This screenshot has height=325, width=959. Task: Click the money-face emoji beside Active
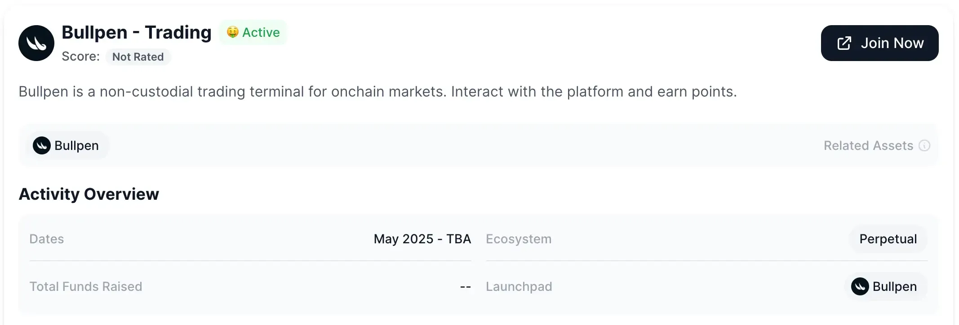232,32
